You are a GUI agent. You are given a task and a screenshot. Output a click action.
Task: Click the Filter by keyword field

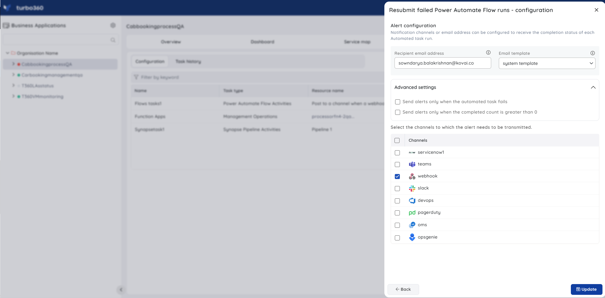pyautogui.click(x=258, y=77)
